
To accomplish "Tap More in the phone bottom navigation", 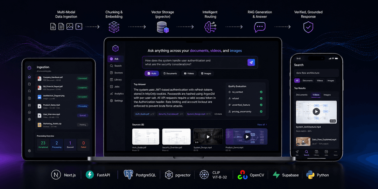I will coord(336,153).
